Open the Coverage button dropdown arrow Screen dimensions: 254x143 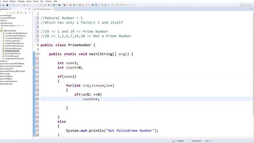62,5
